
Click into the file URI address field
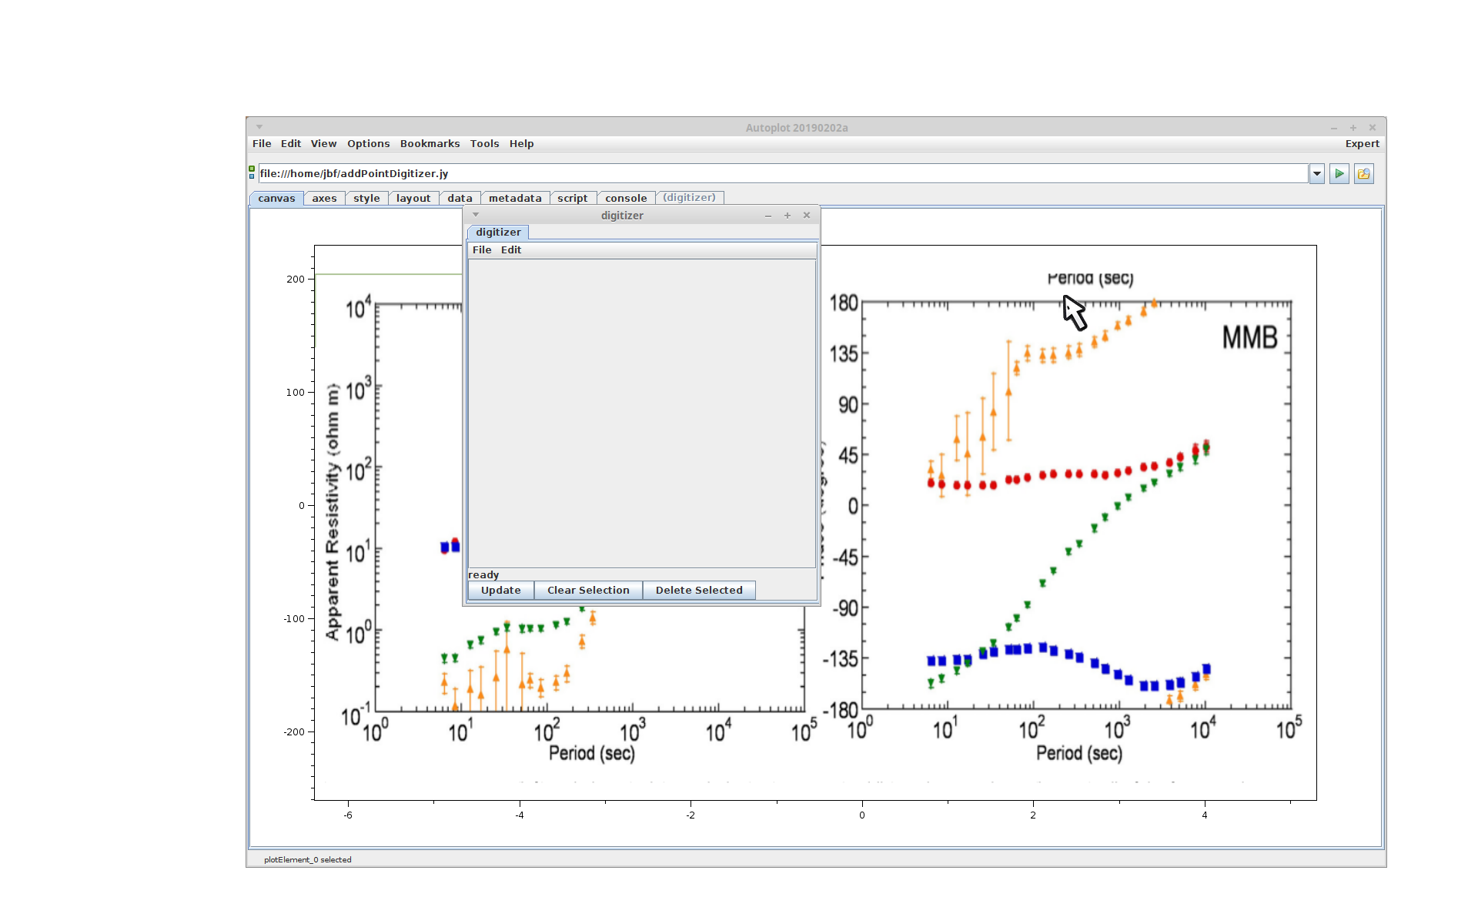coord(770,174)
